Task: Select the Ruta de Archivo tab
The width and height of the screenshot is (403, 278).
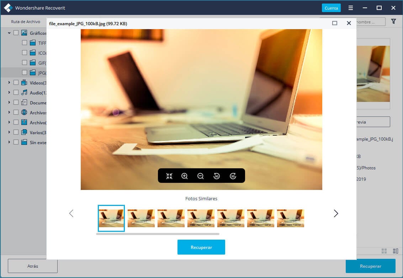Action: tap(26, 22)
